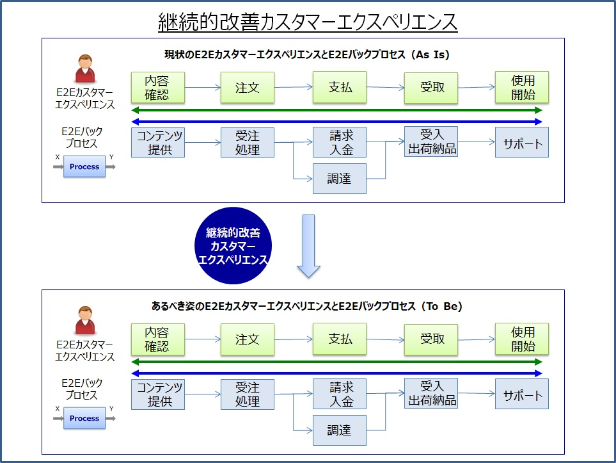Select 受取 box in As Is panel
Viewport: 616px width, 463px height.
(x=431, y=88)
